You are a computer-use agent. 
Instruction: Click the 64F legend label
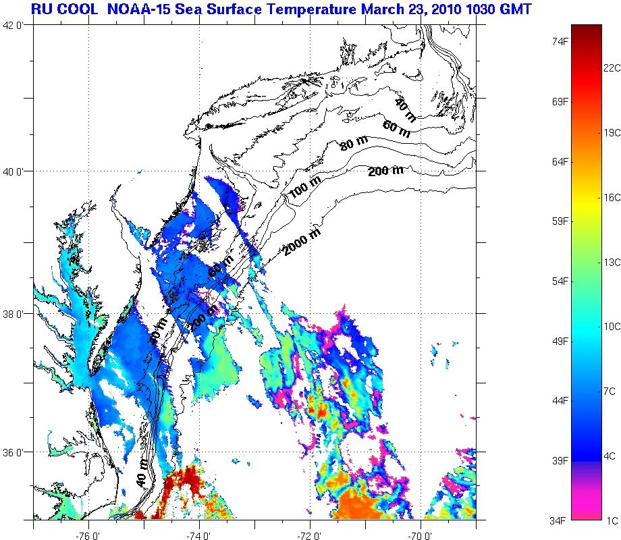(560, 161)
